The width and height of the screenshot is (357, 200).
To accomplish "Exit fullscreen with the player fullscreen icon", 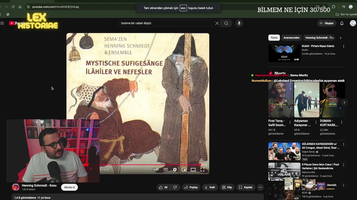I will click(x=202, y=169).
